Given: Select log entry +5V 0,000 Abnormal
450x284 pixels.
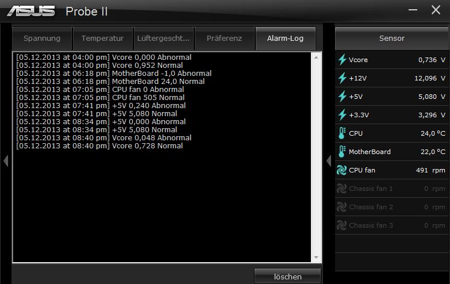Looking at the screenshot, I should tap(101, 121).
